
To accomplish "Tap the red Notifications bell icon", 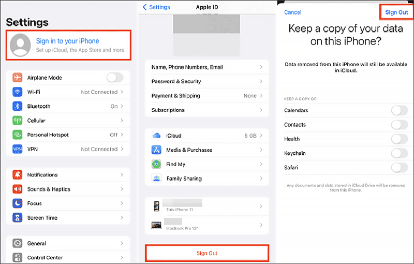I will click(18, 175).
